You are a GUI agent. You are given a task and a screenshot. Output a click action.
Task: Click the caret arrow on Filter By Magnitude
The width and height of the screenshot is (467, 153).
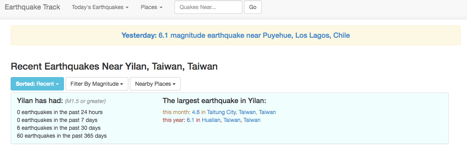[122, 84]
